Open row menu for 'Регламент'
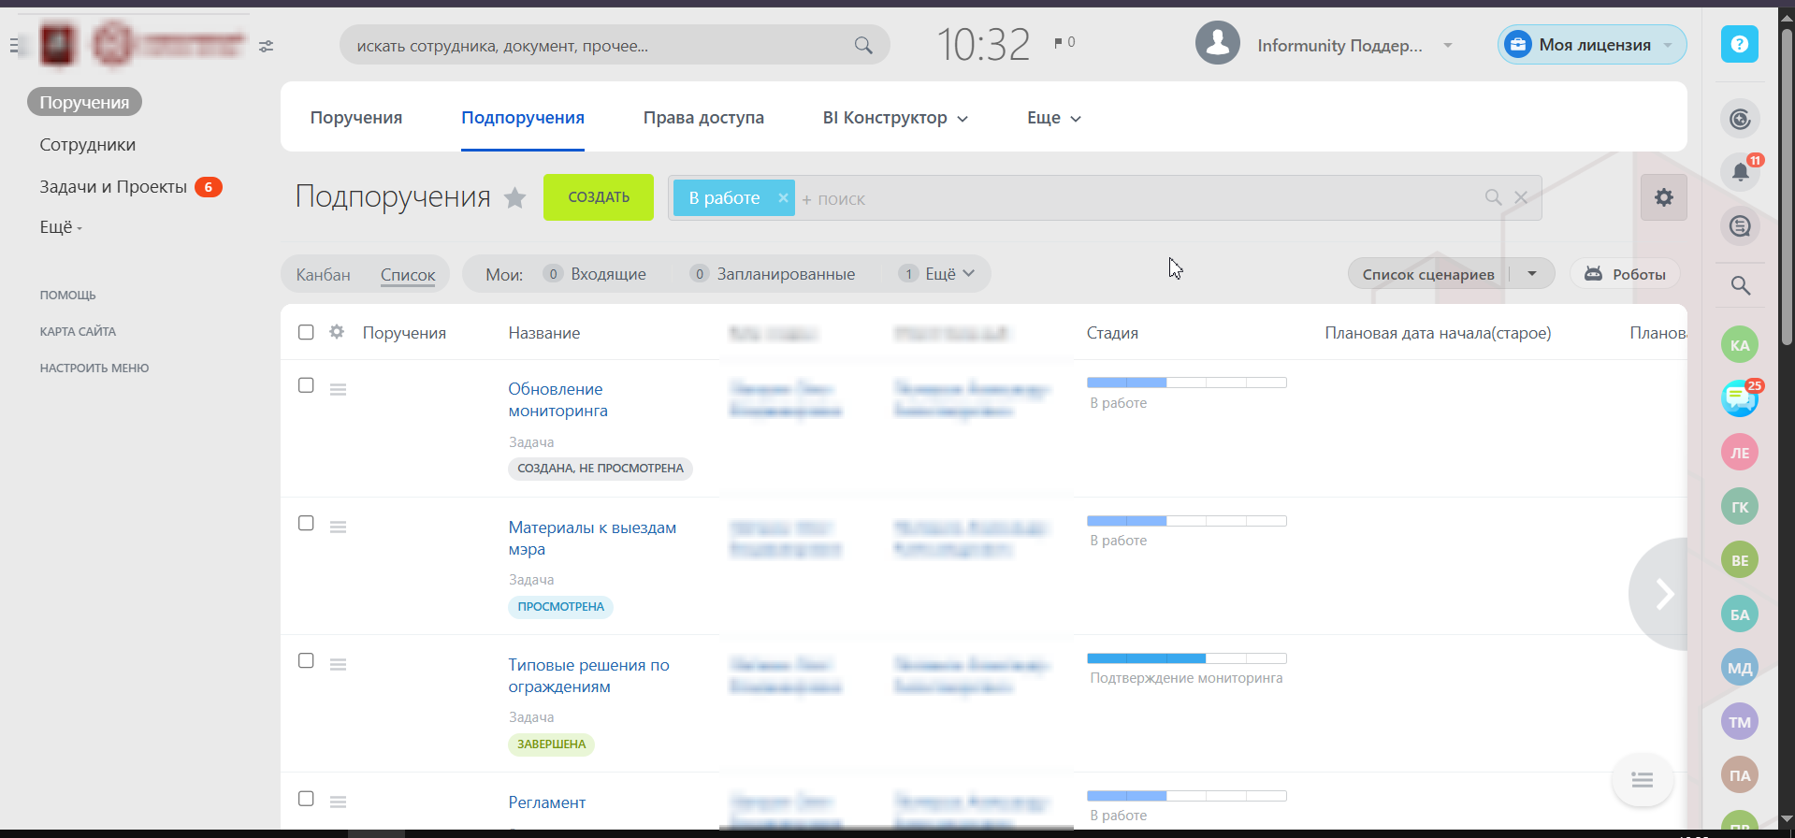This screenshot has width=1795, height=838. coord(339,802)
